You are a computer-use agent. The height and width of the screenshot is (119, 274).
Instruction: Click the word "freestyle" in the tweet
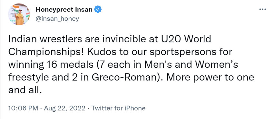[x=28, y=77]
